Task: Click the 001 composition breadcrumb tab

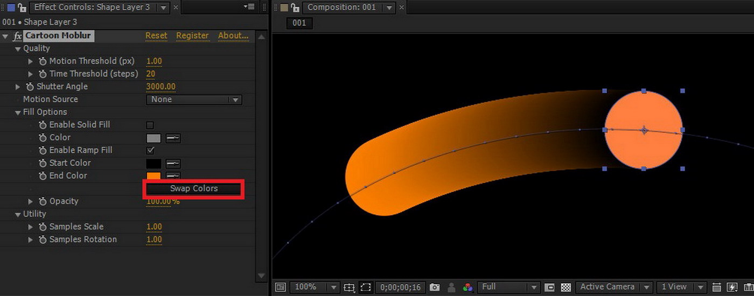Action: tap(299, 23)
